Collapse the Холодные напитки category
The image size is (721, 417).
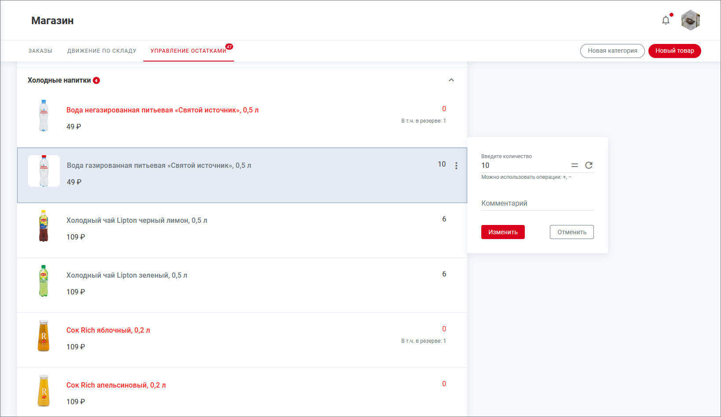(451, 80)
